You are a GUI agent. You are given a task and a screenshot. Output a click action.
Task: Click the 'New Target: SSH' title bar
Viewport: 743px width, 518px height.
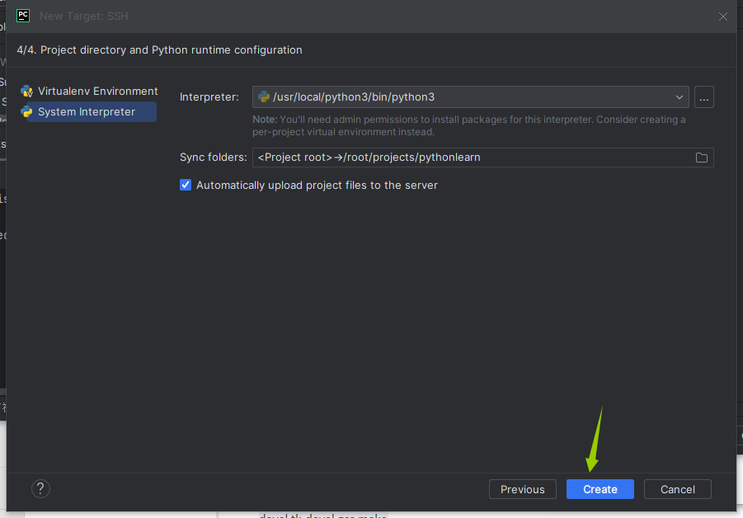84,16
